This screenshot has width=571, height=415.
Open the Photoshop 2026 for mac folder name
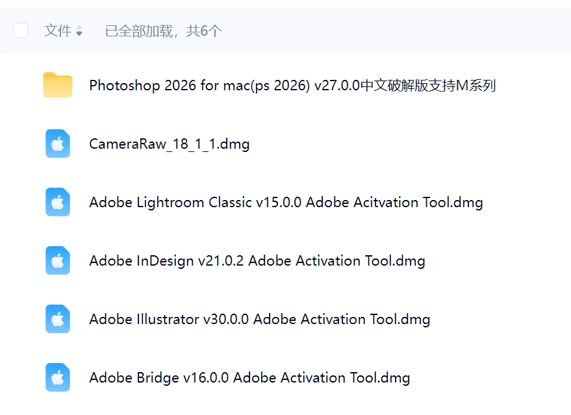tap(292, 86)
